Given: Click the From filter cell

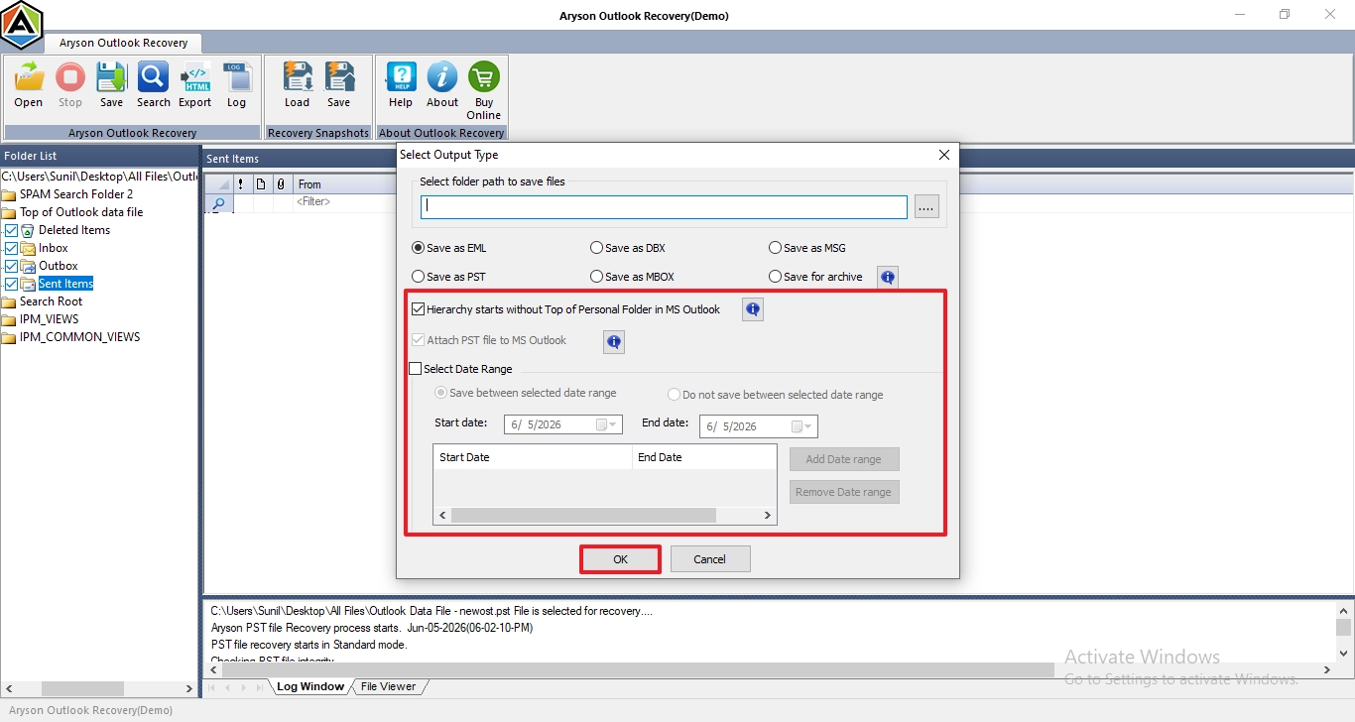Looking at the screenshot, I should [x=344, y=202].
